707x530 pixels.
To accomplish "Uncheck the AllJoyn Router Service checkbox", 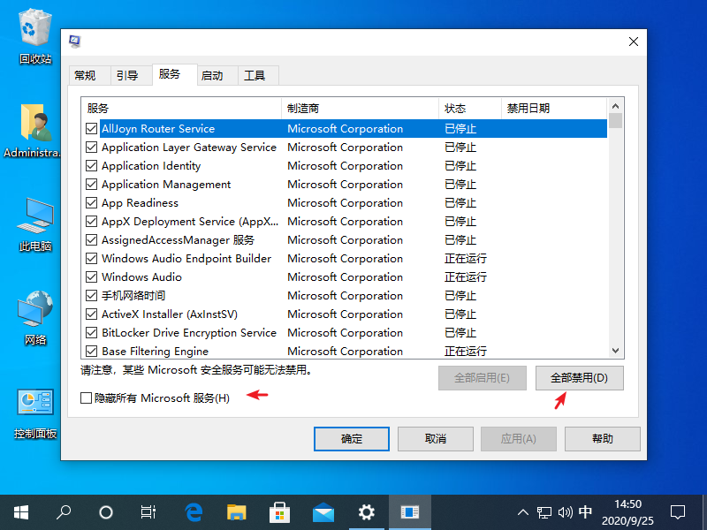I will click(91, 128).
